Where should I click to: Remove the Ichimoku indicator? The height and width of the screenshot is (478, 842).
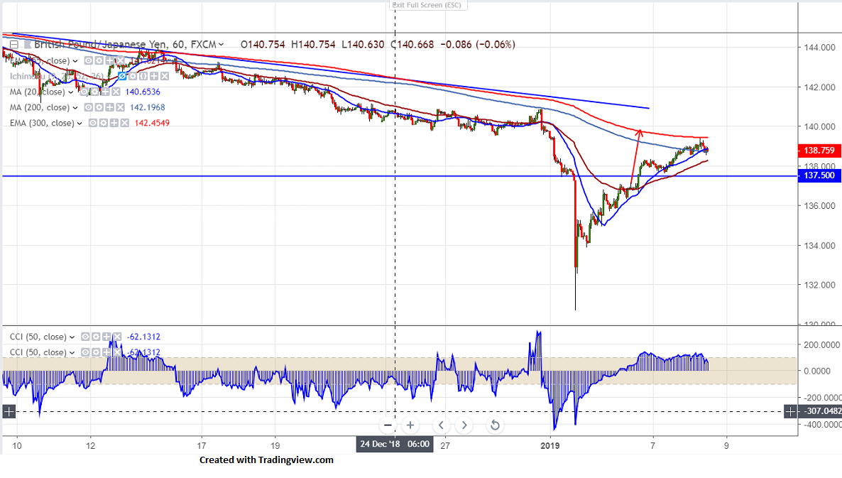(165, 76)
